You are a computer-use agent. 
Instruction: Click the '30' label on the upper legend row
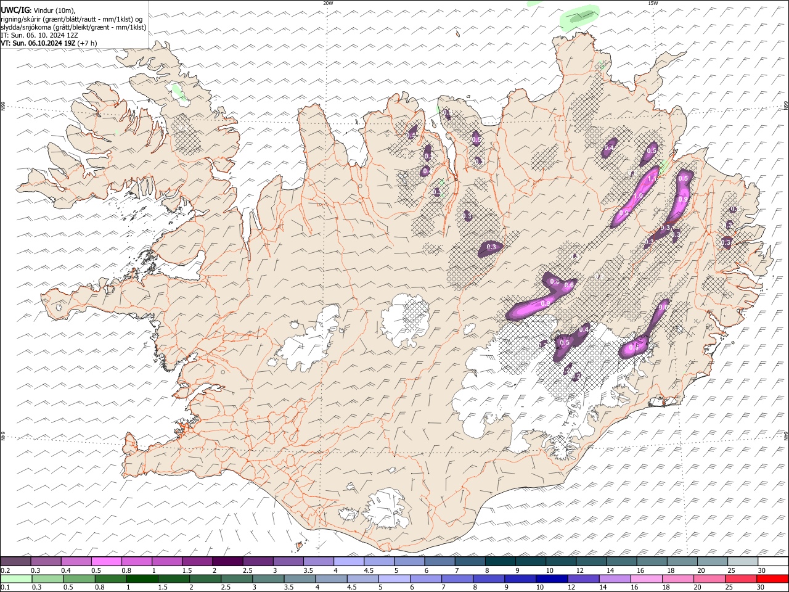(x=761, y=570)
